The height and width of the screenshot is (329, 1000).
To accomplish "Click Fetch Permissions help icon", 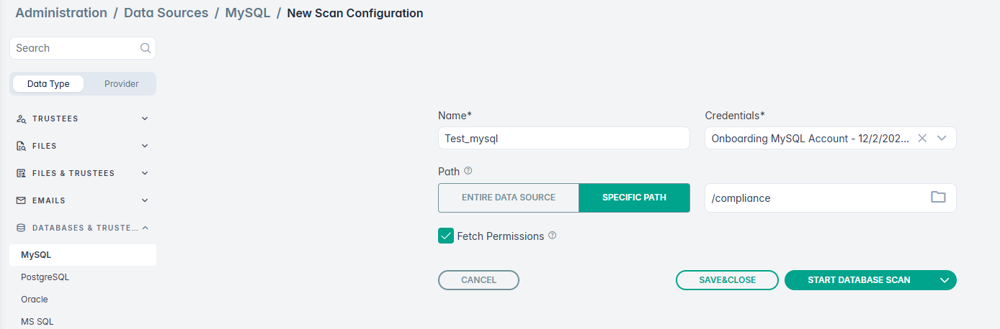I will (x=553, y=236).
